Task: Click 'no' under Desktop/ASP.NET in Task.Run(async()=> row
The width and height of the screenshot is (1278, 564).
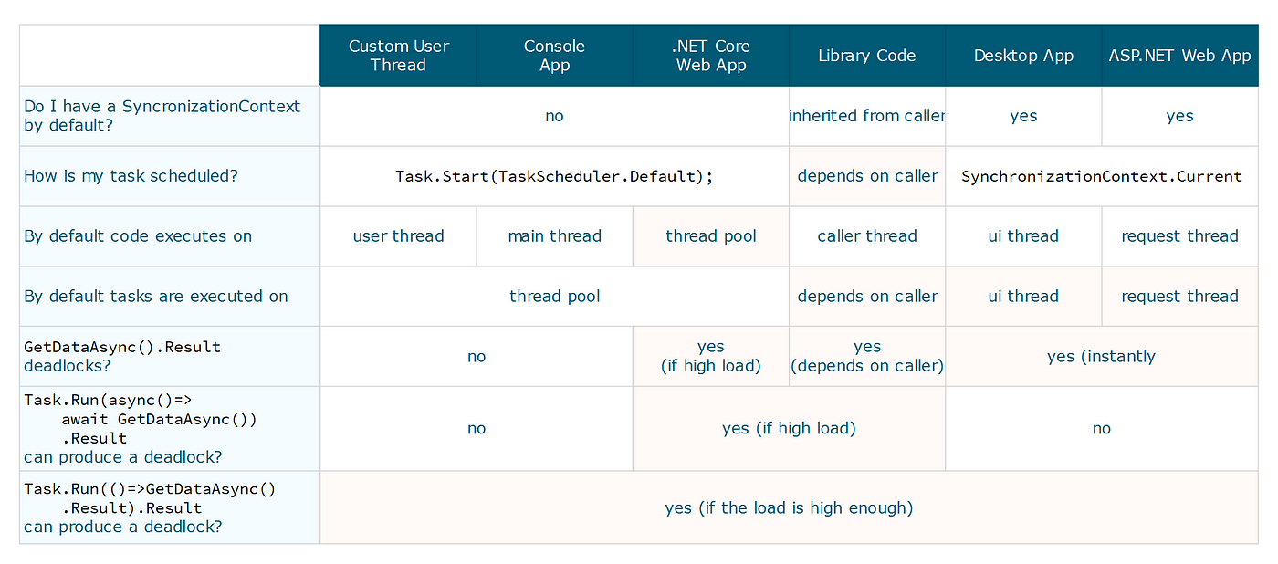Action: tap(1102, 429)
